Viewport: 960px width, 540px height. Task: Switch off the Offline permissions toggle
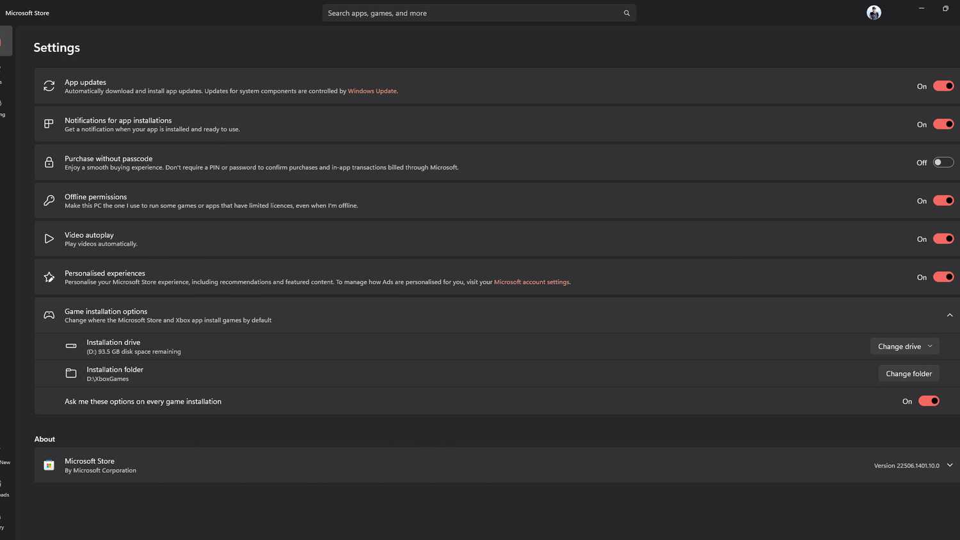943,200
